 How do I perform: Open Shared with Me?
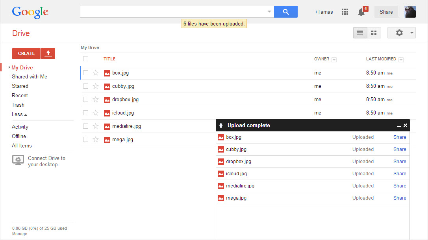coord(30,76)
